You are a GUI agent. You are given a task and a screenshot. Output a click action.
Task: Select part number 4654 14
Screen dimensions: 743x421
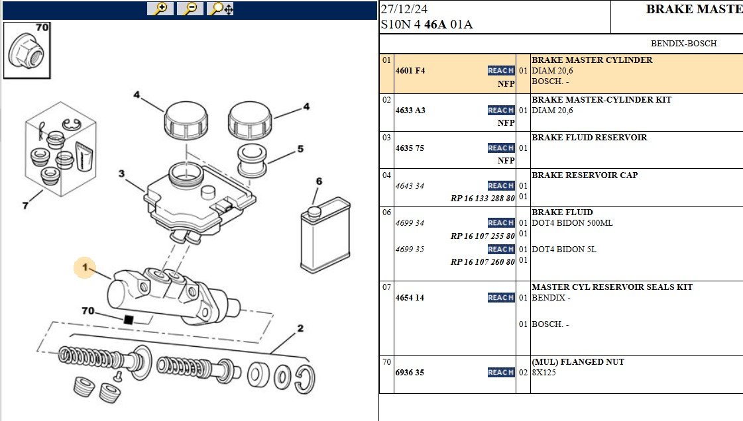tap(410, 297)
